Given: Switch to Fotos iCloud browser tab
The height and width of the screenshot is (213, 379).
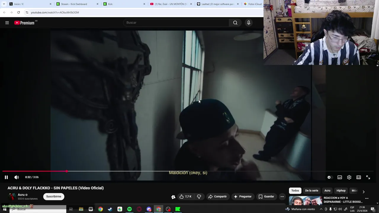Looking at the screenshot, I should [x=253, y=4].
